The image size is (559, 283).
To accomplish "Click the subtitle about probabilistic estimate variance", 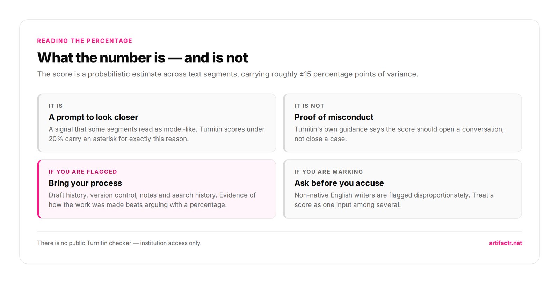I will pyautogui.click(x=227, y=74).
